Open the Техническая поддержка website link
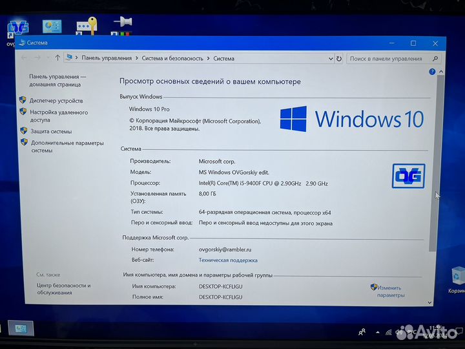Image resolution: width=465 pixels, height=349 pixels. tap(228, 260)
